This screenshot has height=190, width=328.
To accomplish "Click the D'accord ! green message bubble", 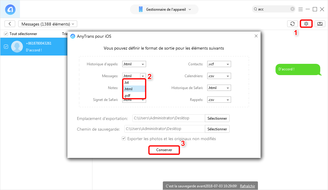I will [298, 69].
